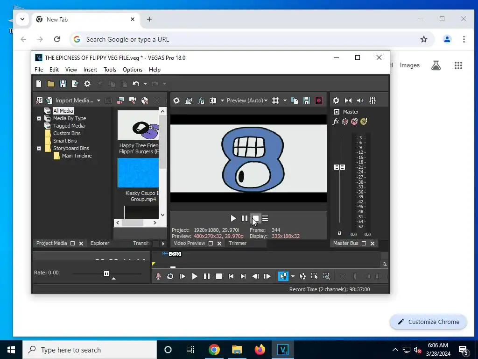Click Play in Video Preview window
The image size is (478, 359).
(x=233, y=218)
